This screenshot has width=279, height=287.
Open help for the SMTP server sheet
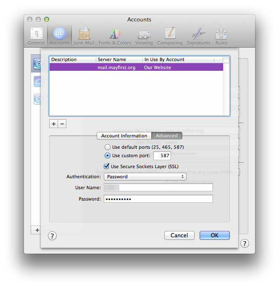(x=52, y=236)
